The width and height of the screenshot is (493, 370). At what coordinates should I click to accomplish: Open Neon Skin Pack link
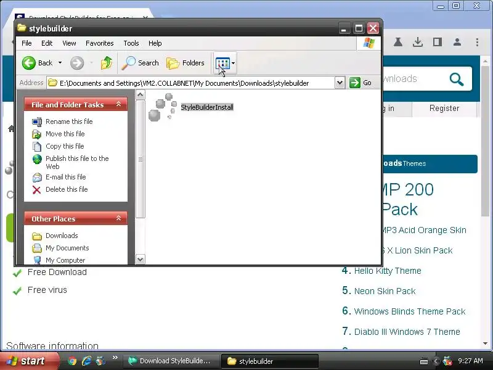point(385,291)
